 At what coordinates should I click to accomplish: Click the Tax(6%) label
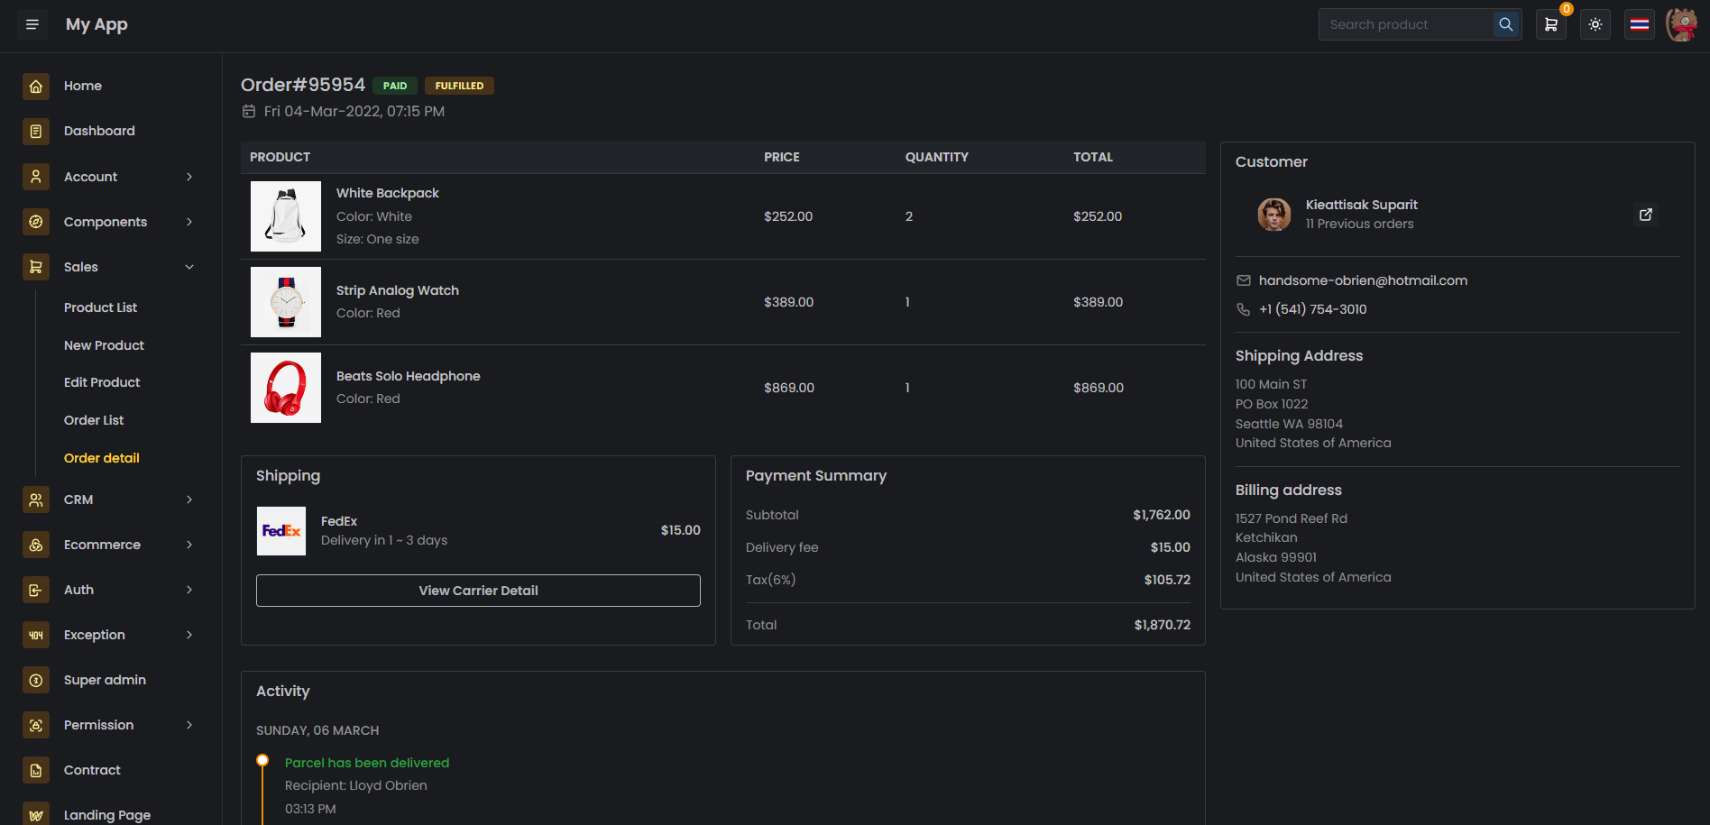(771, 580)
